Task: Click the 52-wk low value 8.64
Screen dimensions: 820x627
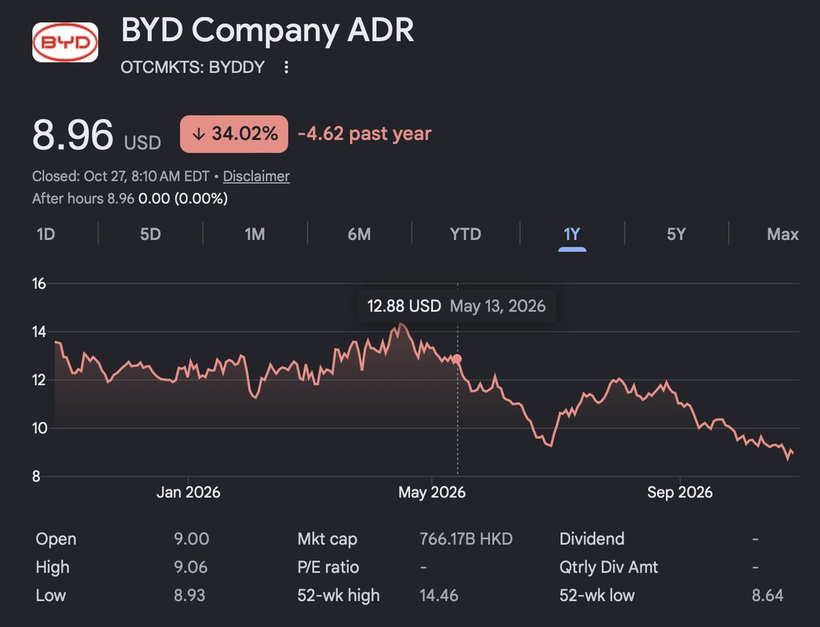Action: pos(766,595)
